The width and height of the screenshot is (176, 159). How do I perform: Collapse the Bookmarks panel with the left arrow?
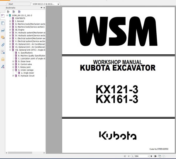(x=44, y=8)
